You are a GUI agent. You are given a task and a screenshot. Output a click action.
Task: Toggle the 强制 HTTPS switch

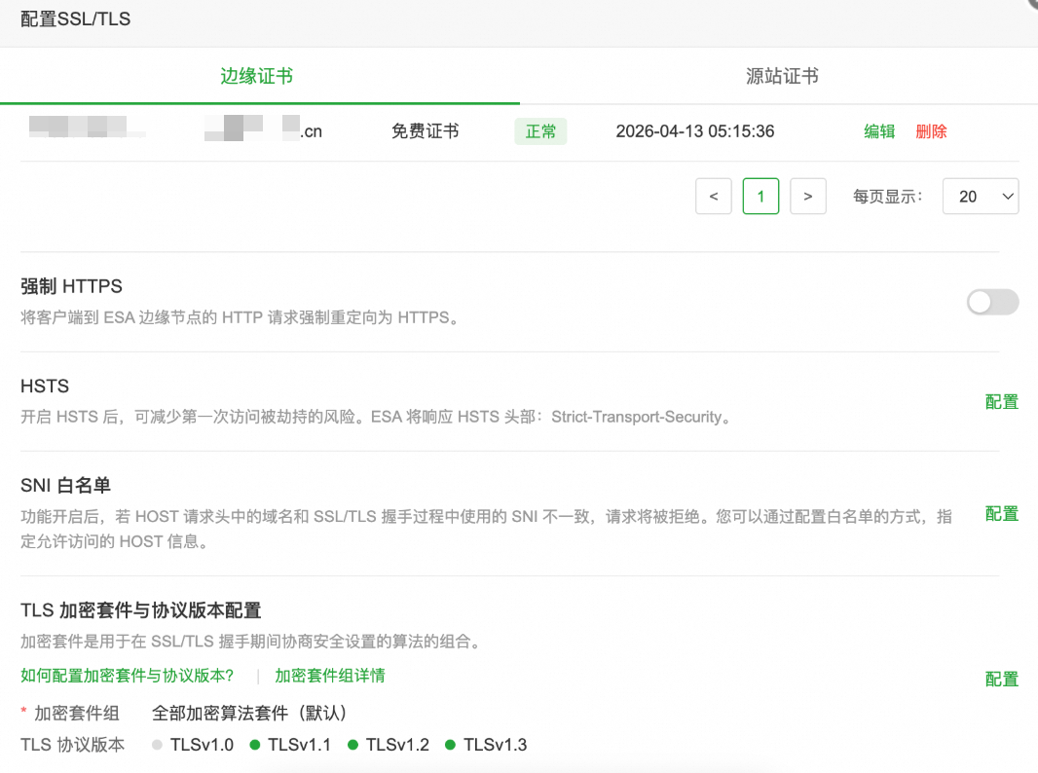(x=992, y=303)
